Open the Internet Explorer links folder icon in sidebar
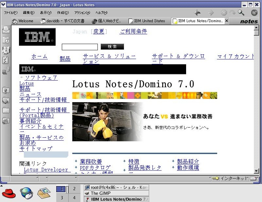 (x=6, y=121)
